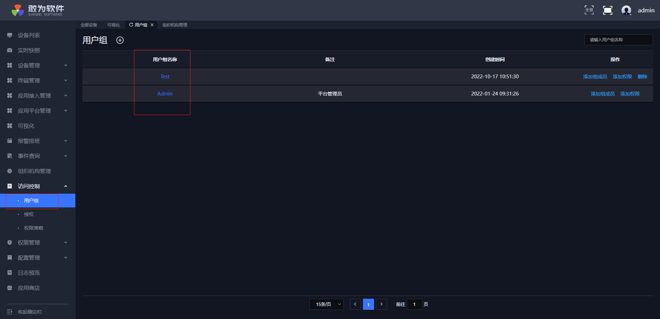Viewport: 660px width, 319px height.
Task: Click the 应用平台管理 sidebar icon
Action: (x=10, y=111)
